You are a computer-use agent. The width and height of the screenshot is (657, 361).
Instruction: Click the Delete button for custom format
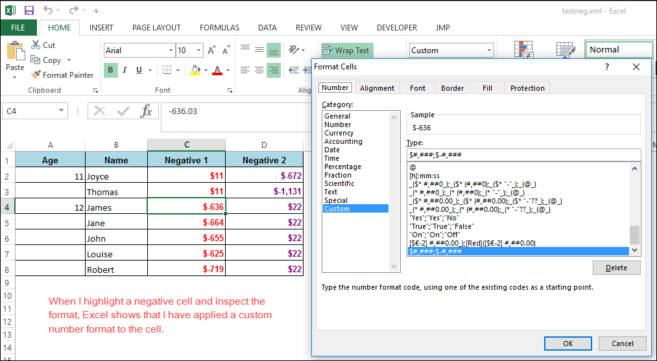[x=616, y=268]
